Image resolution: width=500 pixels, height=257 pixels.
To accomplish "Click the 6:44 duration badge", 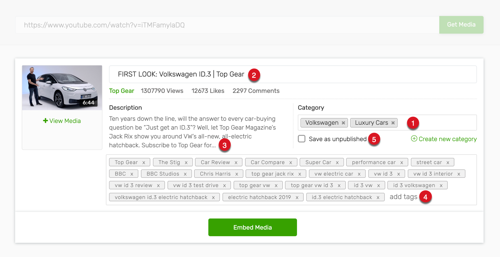I will (88, 103).
